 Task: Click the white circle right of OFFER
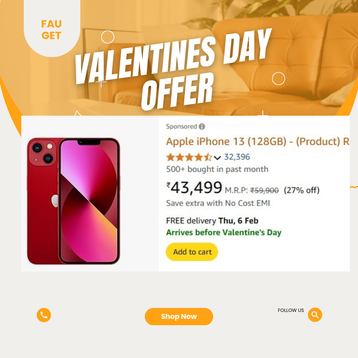click(278, 79)
